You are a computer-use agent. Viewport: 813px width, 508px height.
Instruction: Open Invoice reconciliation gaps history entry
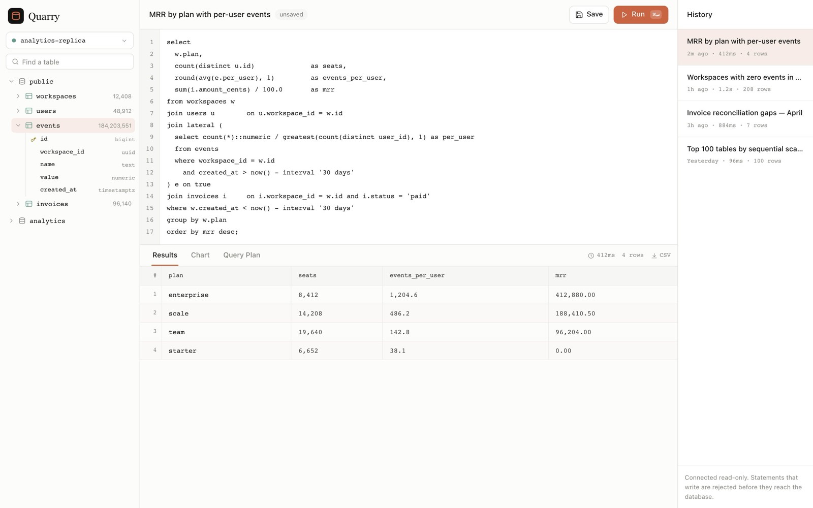pyautogui.click(x=745, y=119)
